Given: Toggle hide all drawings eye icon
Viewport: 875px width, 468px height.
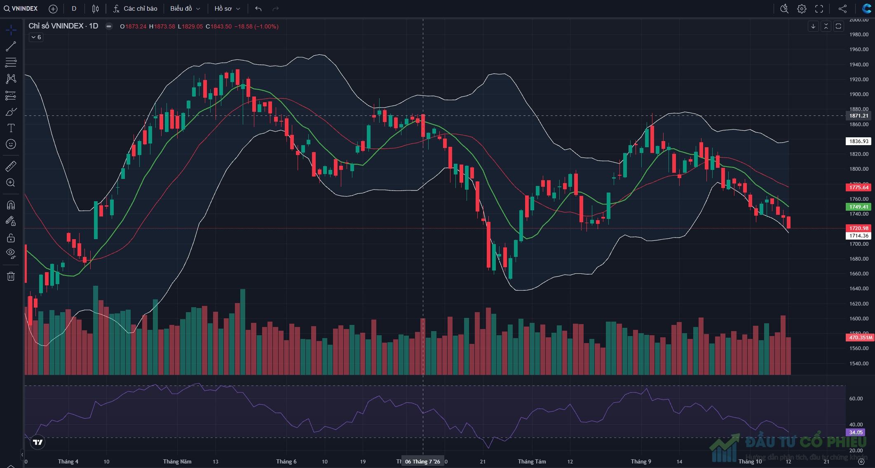Looking at the screenshot, I should pyautogui.click(x=11, y=254).
